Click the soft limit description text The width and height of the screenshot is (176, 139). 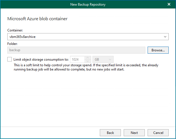click(86, 67)
